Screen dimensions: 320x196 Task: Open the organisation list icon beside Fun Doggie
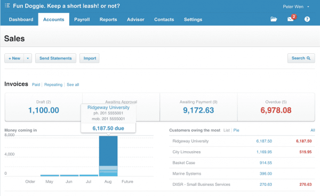[x=7, y=5]
